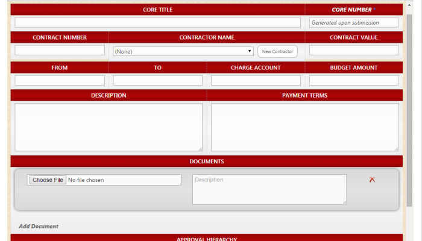The image size is (422, 241).
Task: Select the Contract Number input box
Action: pos(60,51)
